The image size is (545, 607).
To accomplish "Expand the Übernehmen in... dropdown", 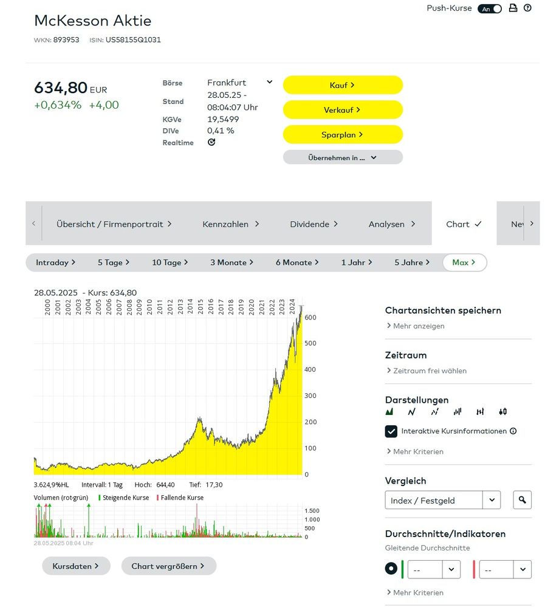I will click(x=343, y=157).
